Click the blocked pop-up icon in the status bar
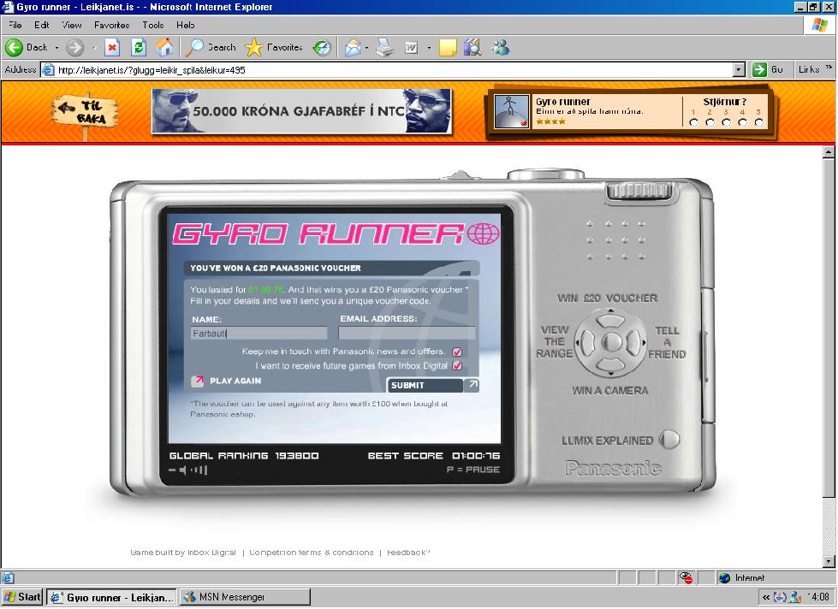The width and height of the screenshot is (838, 609). [x=686, y=578]
